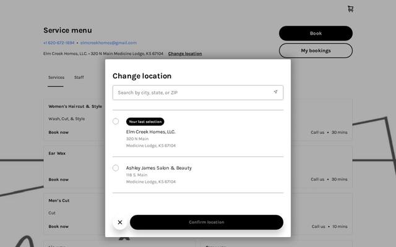Focus the city, state, or ZIP search

click(198, 93)
